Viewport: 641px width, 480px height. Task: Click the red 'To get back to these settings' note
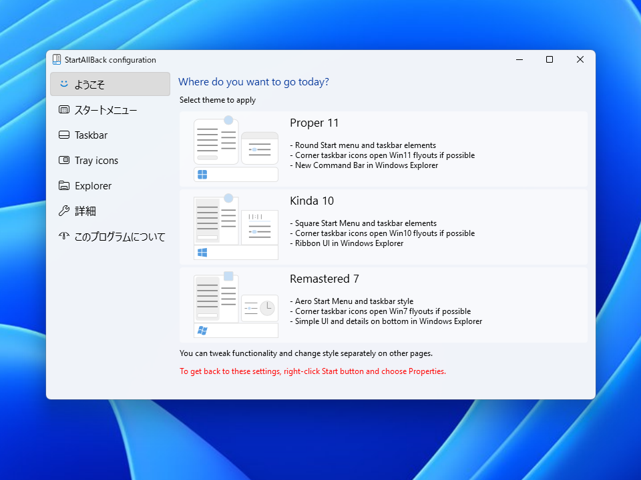312,371
